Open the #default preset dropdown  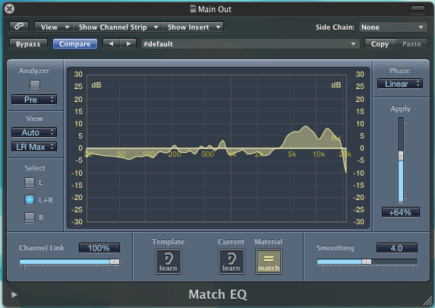251,44
